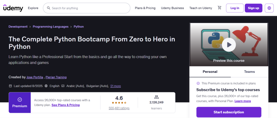Follow the See Plans & Pricing link
277x118 pixels.
(65, 105)
